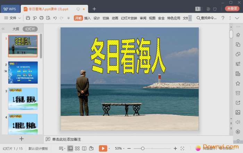This screenshot has width=243, height=153.
Task: Click the print icon in the toolbar
Action: click(42, 18)
